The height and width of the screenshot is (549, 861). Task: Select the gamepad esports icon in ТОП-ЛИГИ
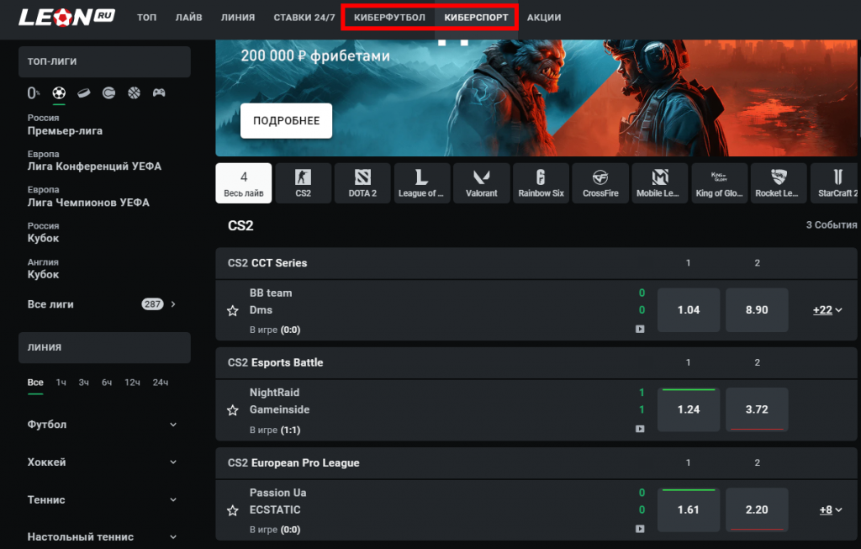(x=159, y=92)
